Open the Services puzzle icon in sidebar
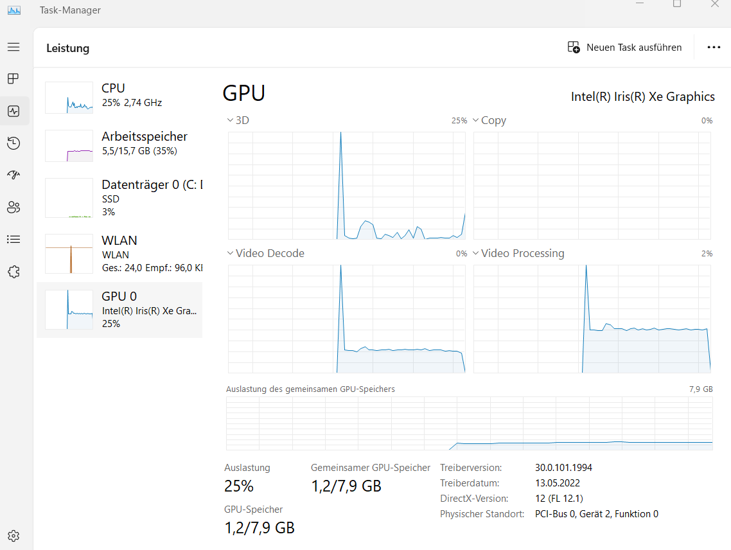Screen dimensions: 731x550 coord(13,272)
